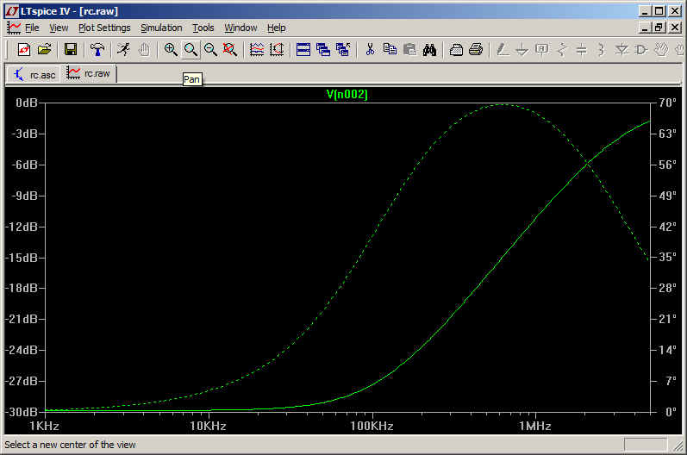Open the Control Panel hammer icon

point(97,50)
